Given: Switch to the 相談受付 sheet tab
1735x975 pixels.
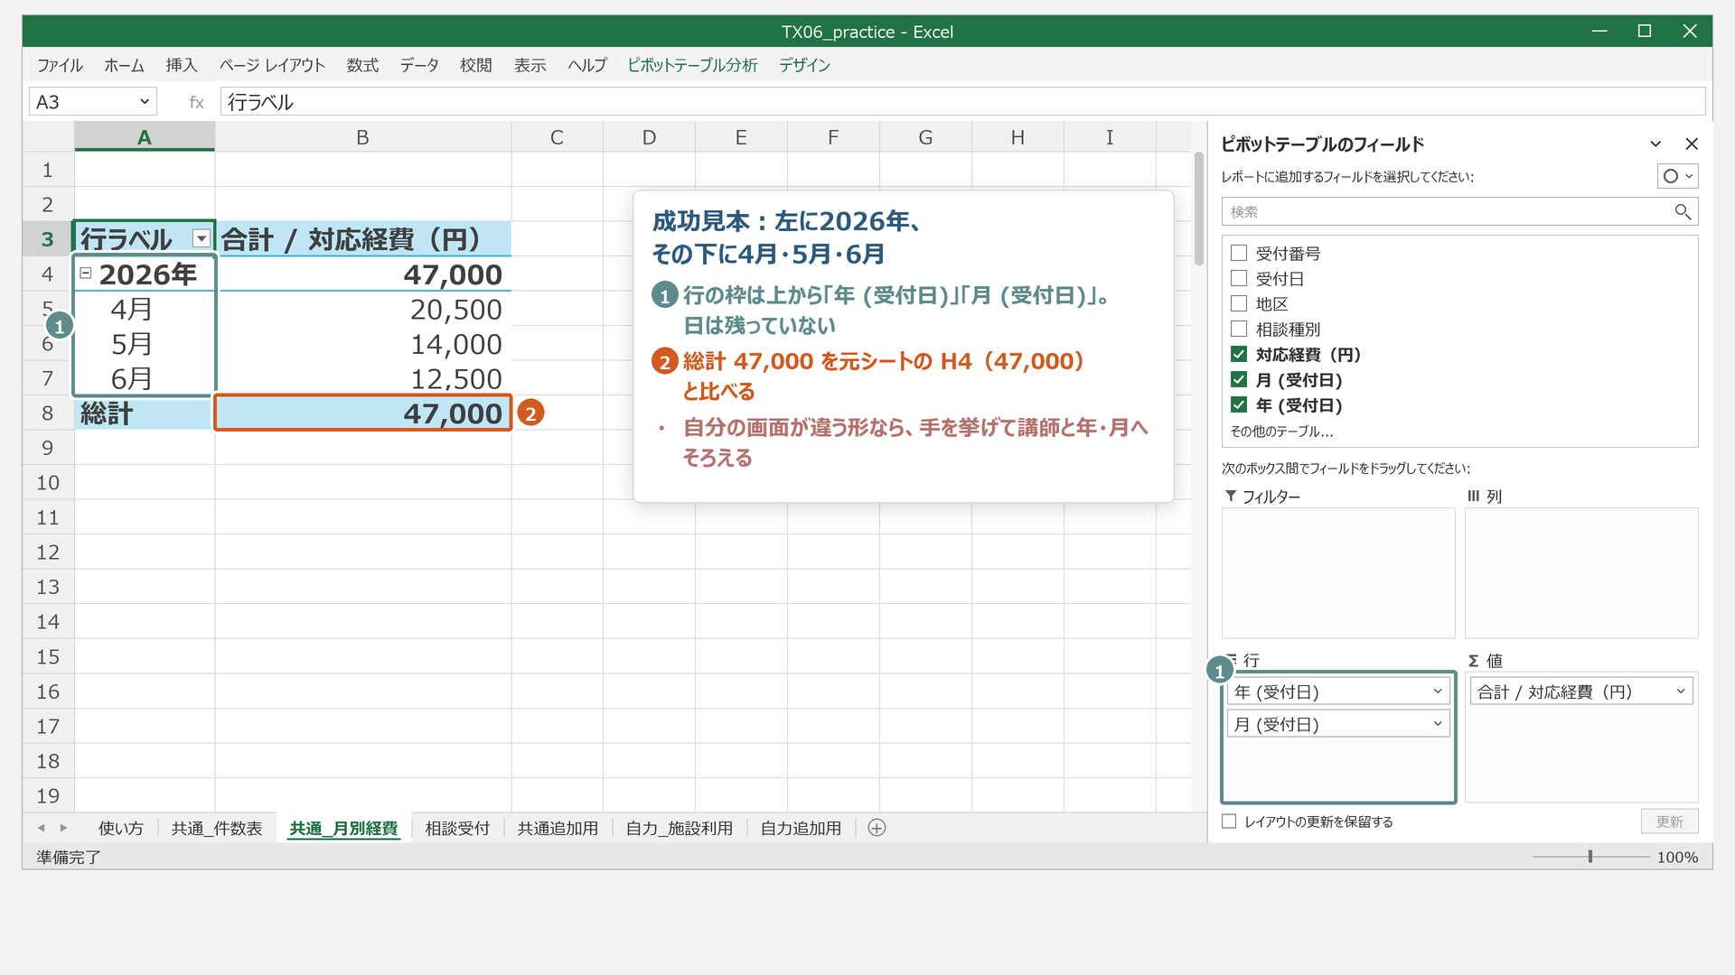Looking at the screenshot, I should tap(457, 828).
